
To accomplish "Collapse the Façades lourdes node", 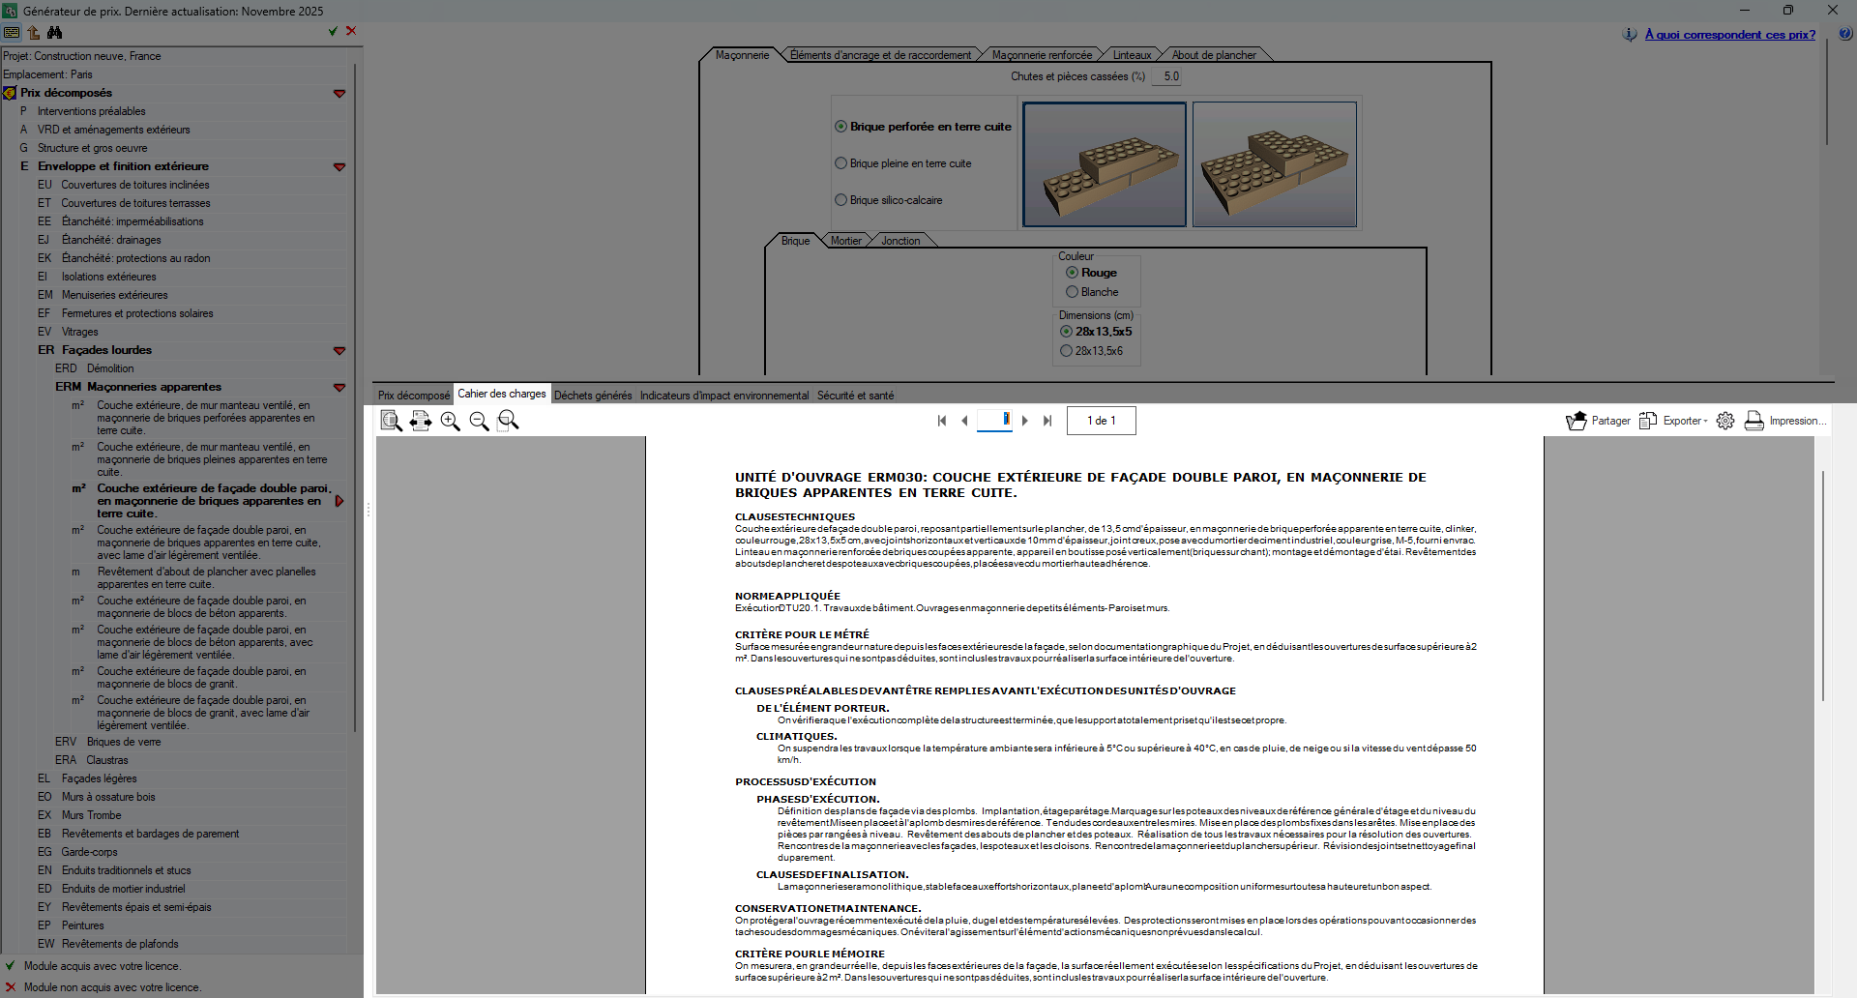I will point(339,351).
